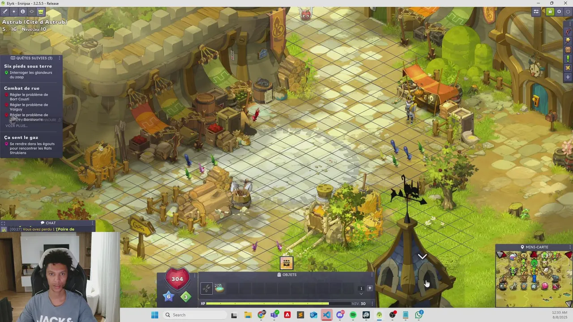The height and width of the screenshot is (322, 573).
Task: Open Chrome from taskbar
Action: [x=261, y=315]
